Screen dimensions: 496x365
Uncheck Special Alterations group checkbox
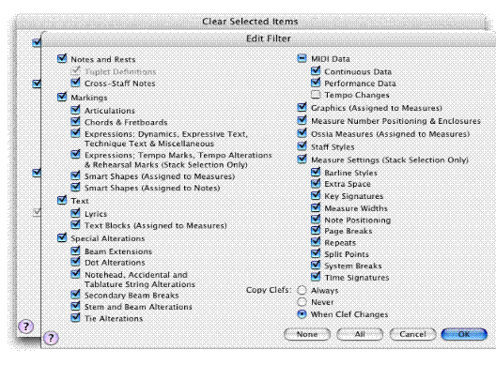(x=62, y=237)
